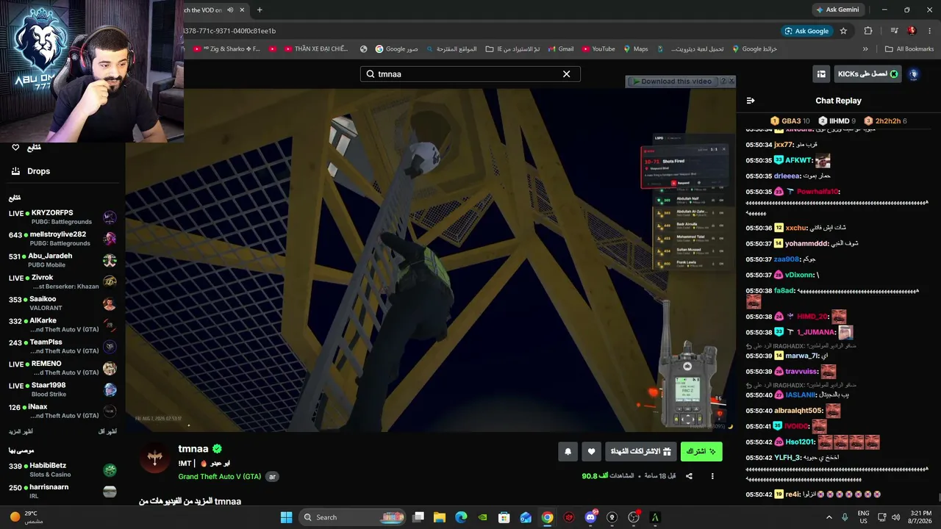941x529 pixels.
Task: Go to Abu_Jaradeh PUBG Mobile channel
Action: tap(62, 260)
